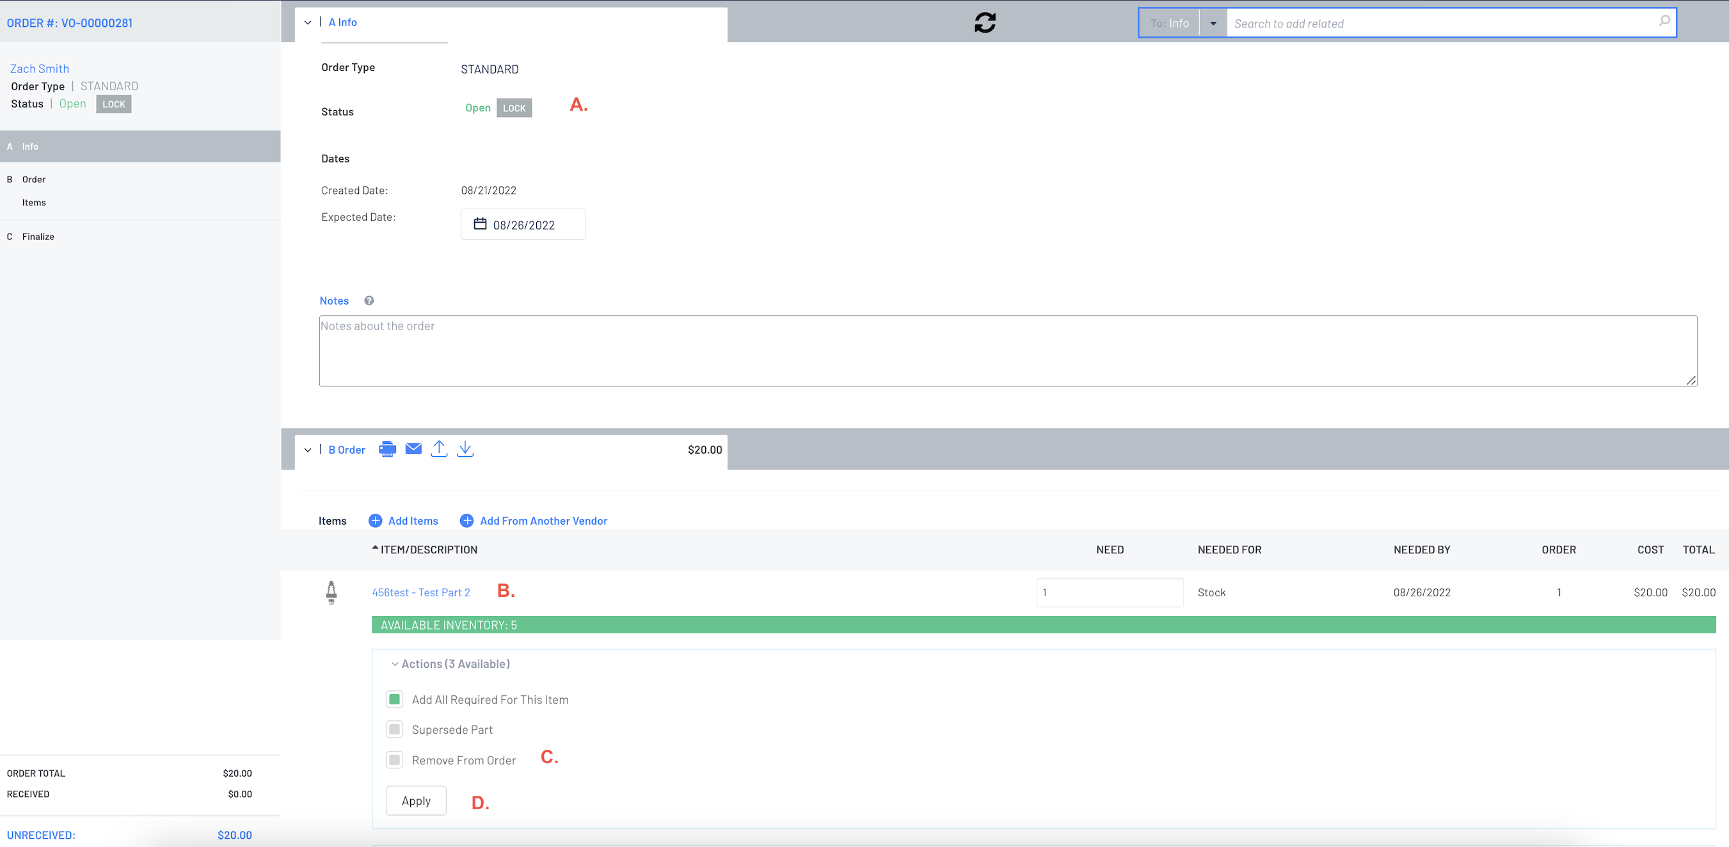Click the green Open status in Status row

pos(478,108)
